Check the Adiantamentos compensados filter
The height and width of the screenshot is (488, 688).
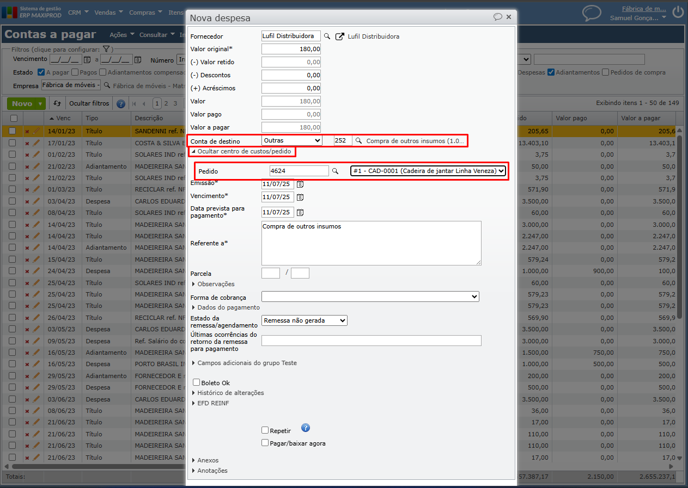click(x=103, y=72)
